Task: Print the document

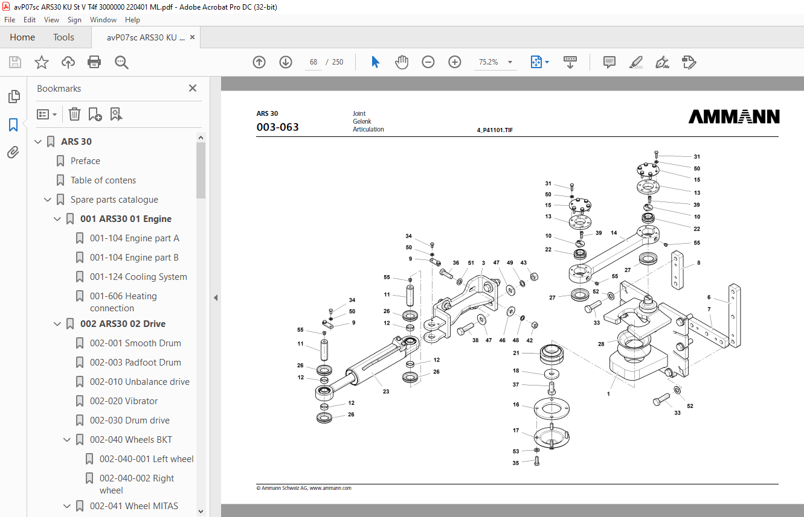Action: tap(94, 62)
